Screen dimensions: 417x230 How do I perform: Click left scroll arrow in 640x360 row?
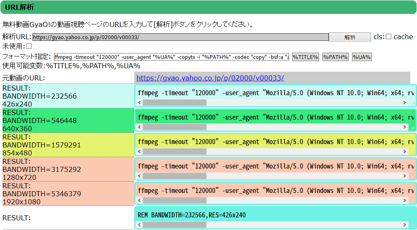tap(139, 127)
